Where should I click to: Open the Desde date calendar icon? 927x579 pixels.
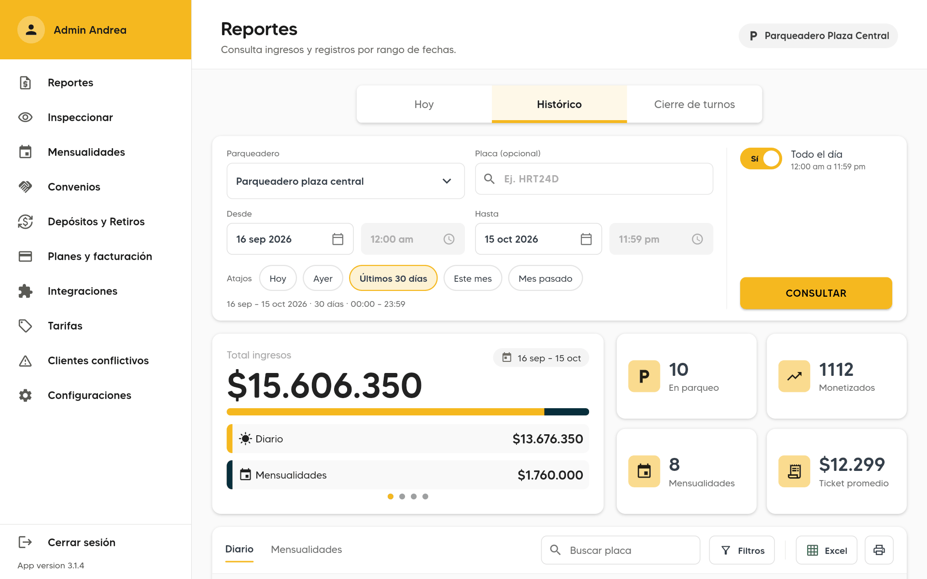point(338,239)
